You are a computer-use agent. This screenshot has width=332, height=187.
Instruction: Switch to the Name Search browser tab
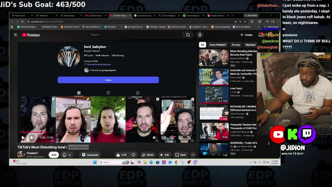tap(22, 16)
